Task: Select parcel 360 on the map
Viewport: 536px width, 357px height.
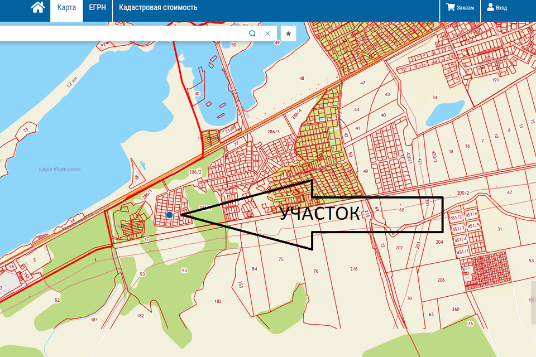Action: [455, 310]
